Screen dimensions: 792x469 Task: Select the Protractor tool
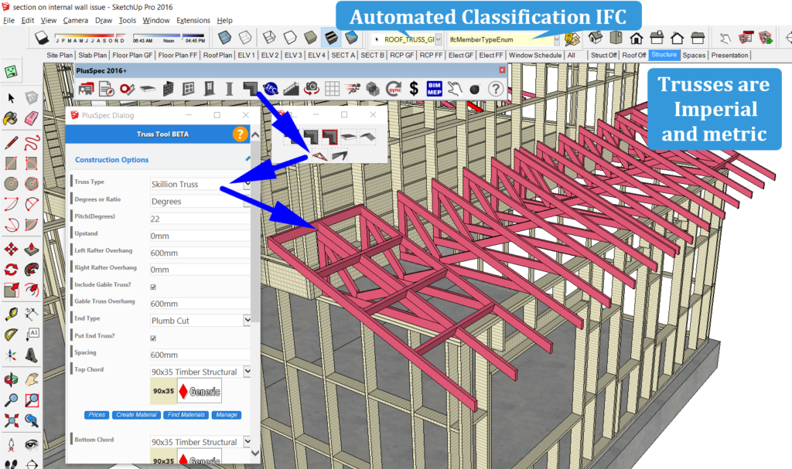11,335
